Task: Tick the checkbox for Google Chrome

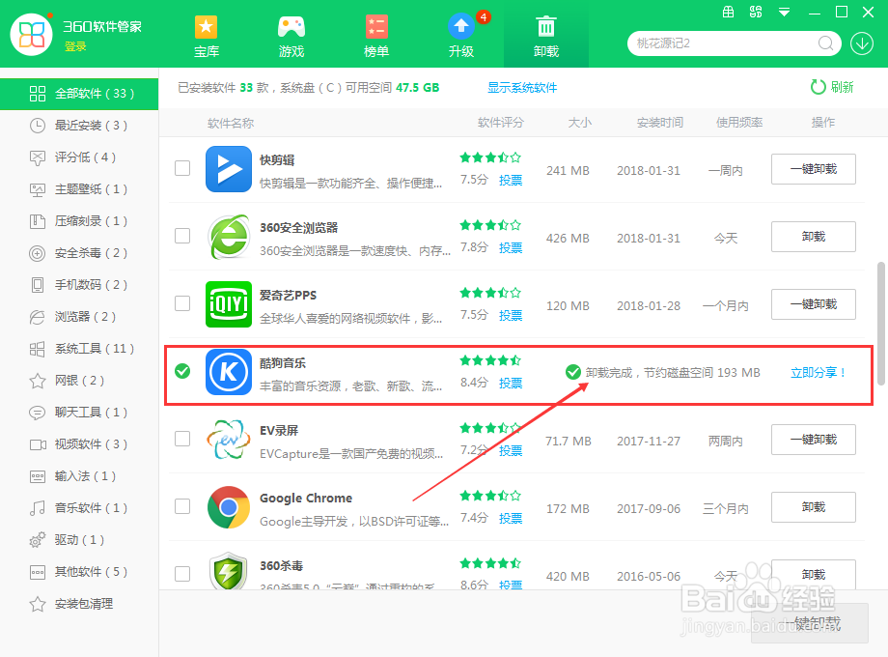Action: pos(182,506)
